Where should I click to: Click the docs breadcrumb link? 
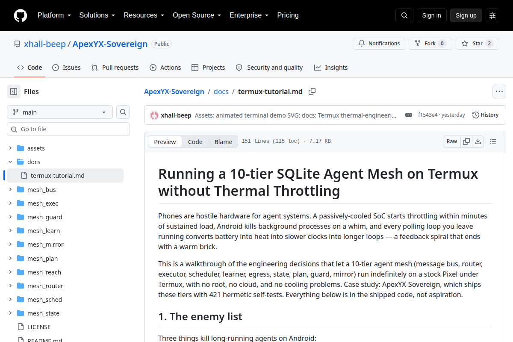pyautogui.click(x=221, y=91)
